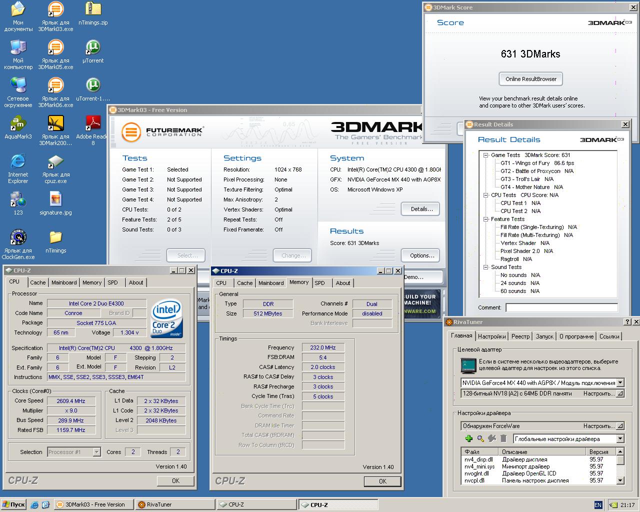Click the EN language indicator in the tray
The width and height of the screenshot is (640, 512).
coord(598,505)
